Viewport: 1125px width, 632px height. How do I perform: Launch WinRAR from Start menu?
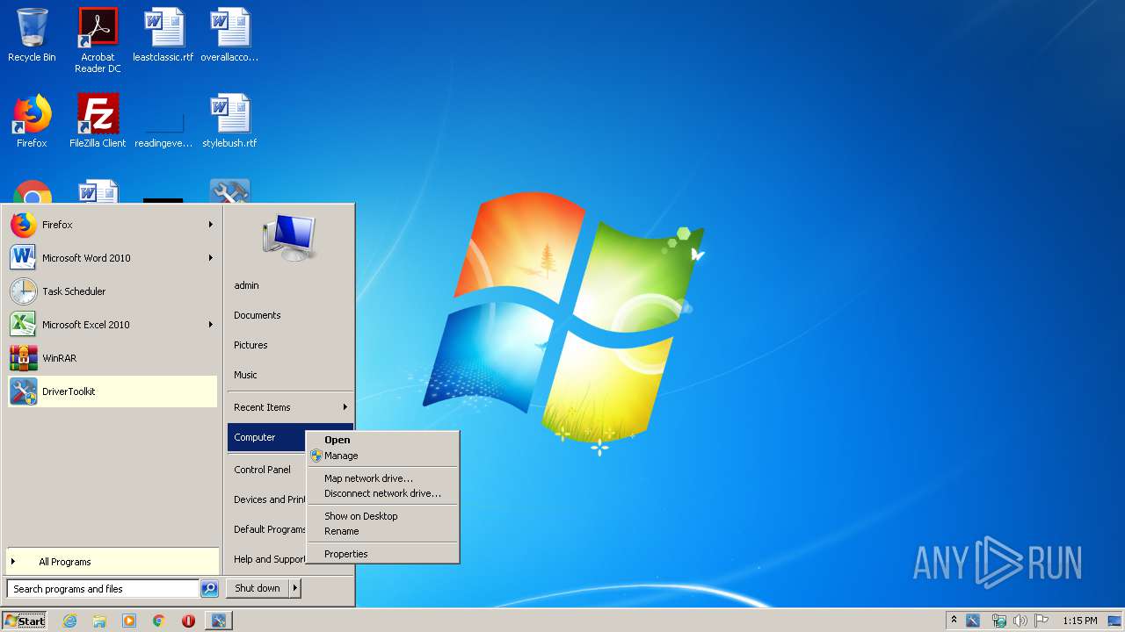[112, 358]
